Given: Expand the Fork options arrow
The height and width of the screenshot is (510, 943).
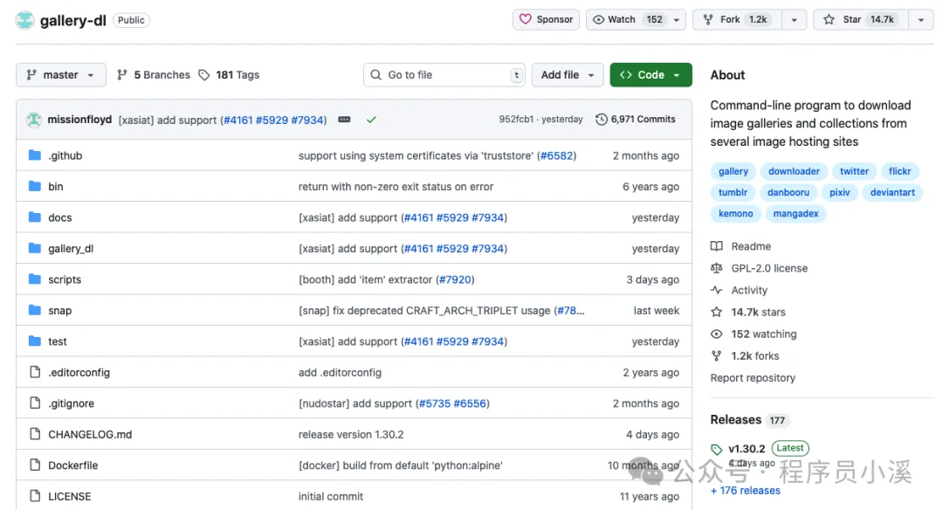Looking at the screenshot, I should point(794,20).
